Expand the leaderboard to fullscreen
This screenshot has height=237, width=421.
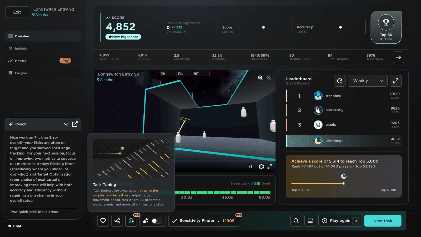(396, 81)
